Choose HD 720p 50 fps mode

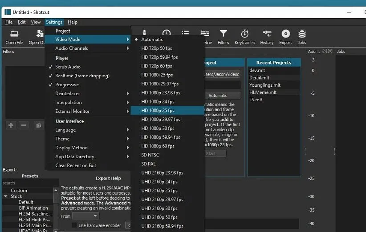click(x=167, y=48)
